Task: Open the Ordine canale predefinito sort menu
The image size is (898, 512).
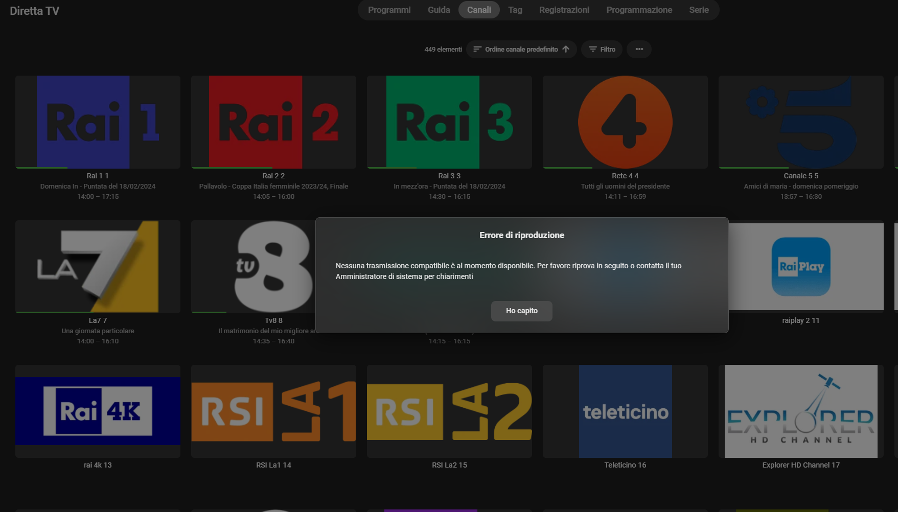Action: coord(521,49)
